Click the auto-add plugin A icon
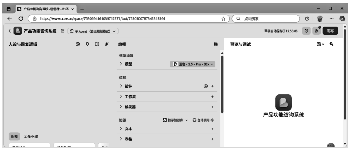The image size is (350, 149). point(206,86)
